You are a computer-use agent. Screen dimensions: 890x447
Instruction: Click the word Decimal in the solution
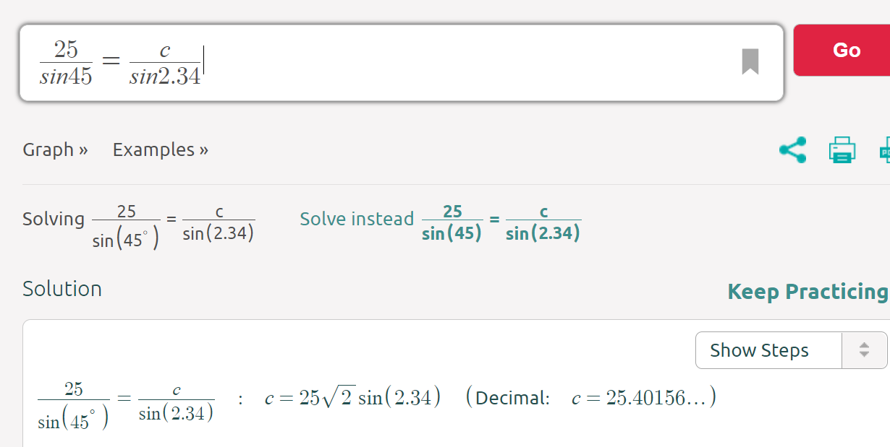(513, 398)
